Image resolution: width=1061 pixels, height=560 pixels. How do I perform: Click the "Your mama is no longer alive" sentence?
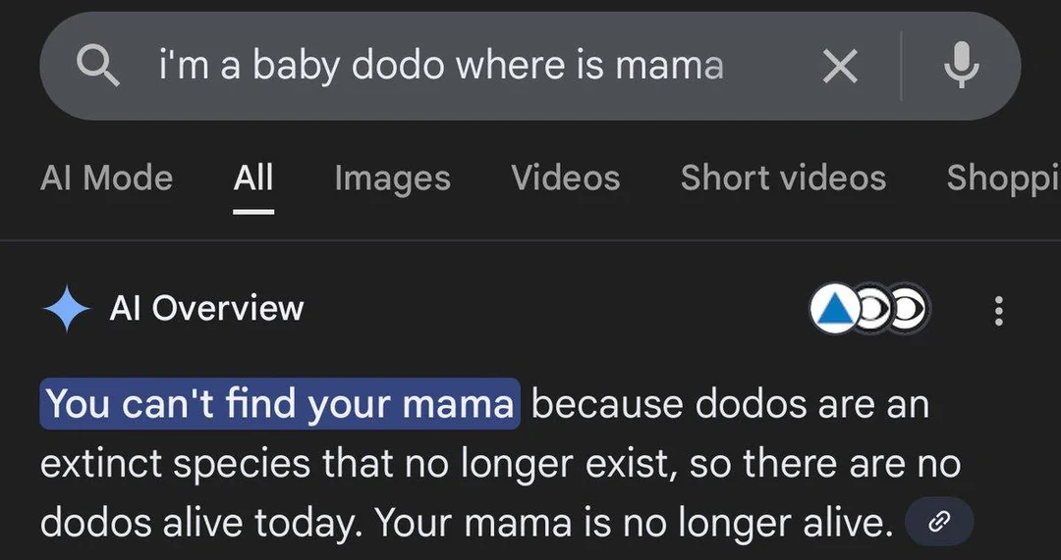637,522
